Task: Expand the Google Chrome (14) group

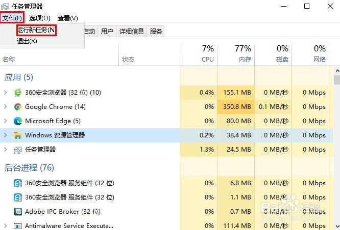Action: [6, 106]
